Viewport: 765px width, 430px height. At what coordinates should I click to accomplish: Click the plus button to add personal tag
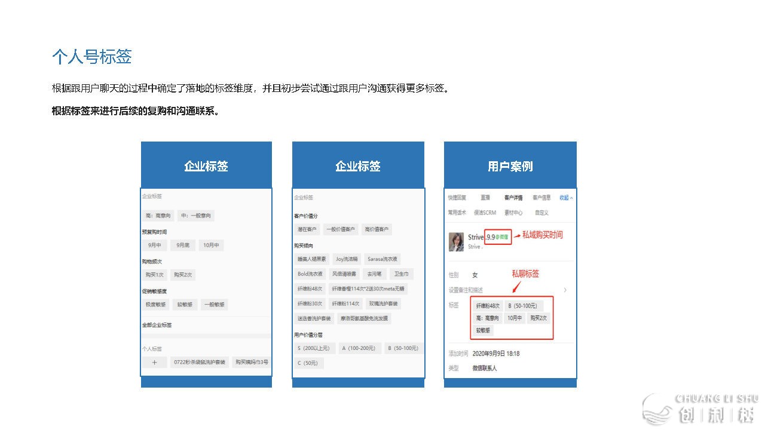pos(155,362)
